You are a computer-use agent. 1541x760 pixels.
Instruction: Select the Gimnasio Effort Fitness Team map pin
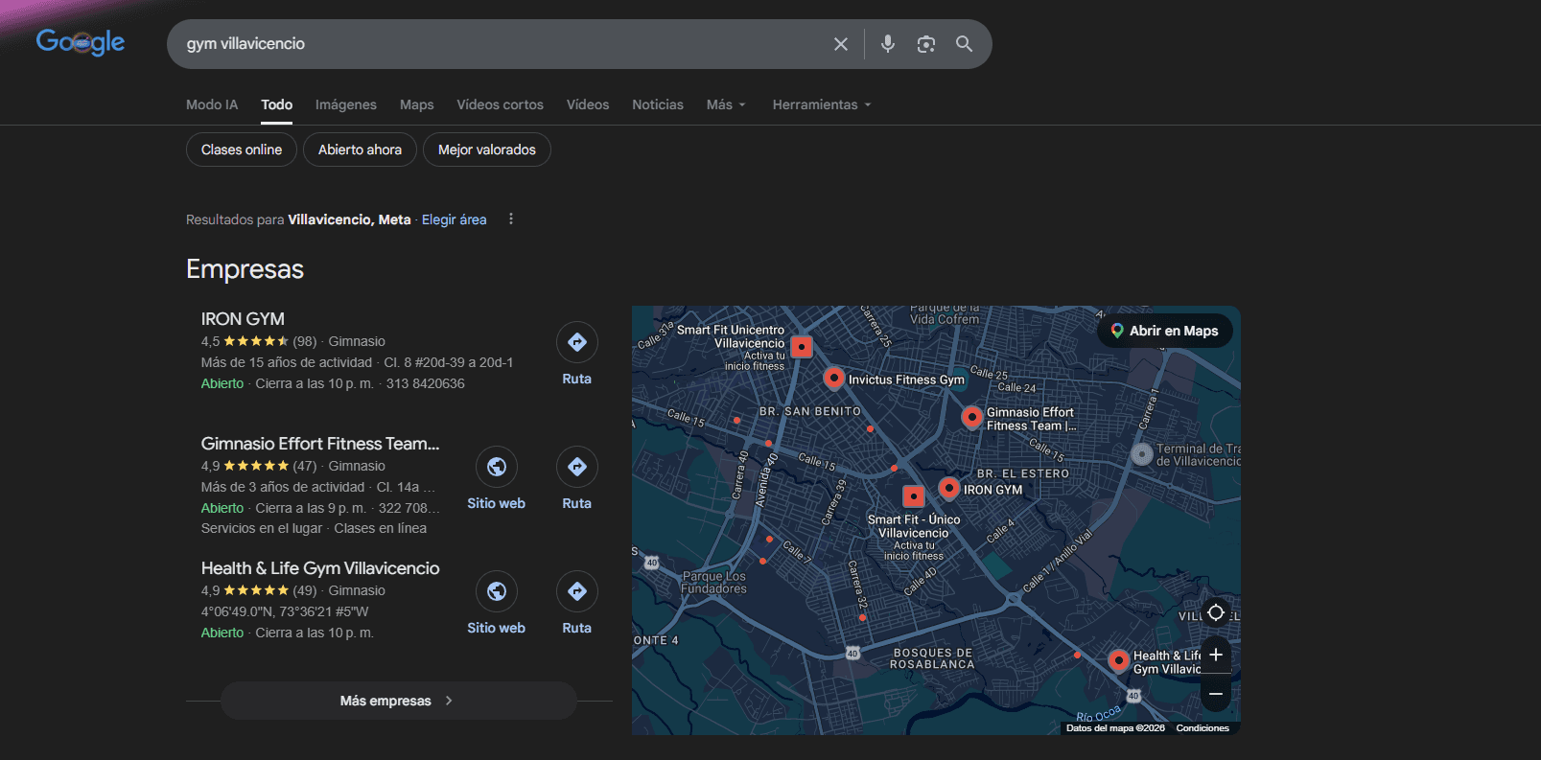[972, 417]
